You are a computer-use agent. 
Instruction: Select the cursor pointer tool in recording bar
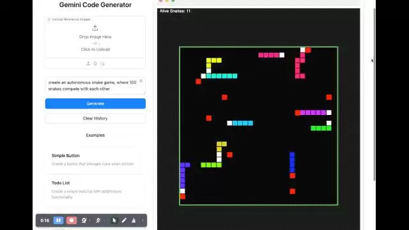point(114,220)
